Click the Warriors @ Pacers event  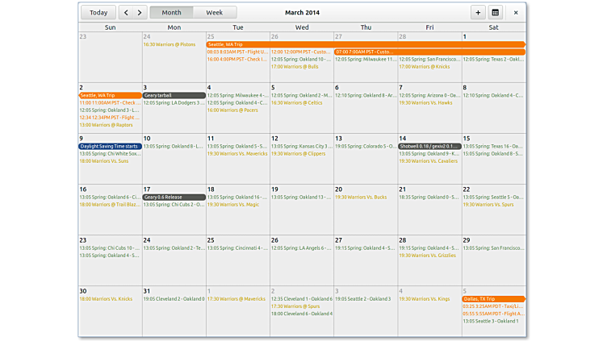tap(233, 110)
